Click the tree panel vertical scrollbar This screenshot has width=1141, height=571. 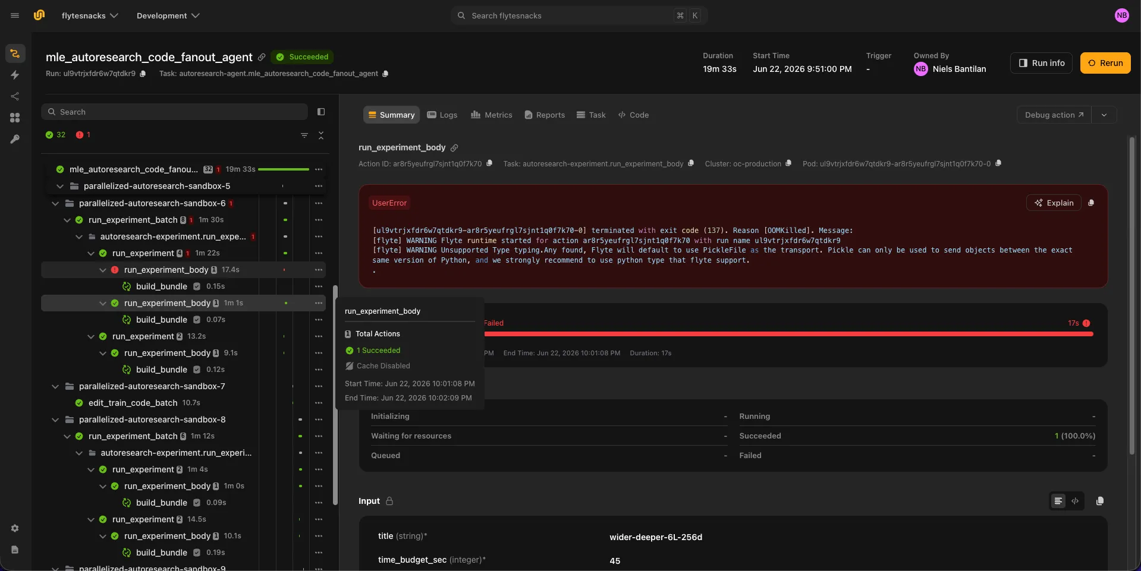(x=335, y=395)
